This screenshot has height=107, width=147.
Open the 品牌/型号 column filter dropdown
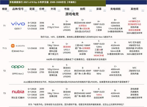click(x=26, y=10)
